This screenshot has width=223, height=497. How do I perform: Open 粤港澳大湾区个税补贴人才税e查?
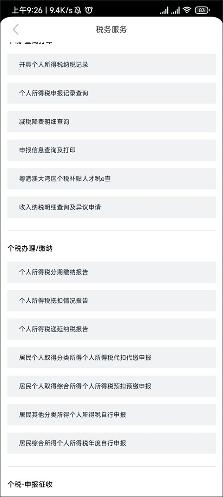coord(111,179)
